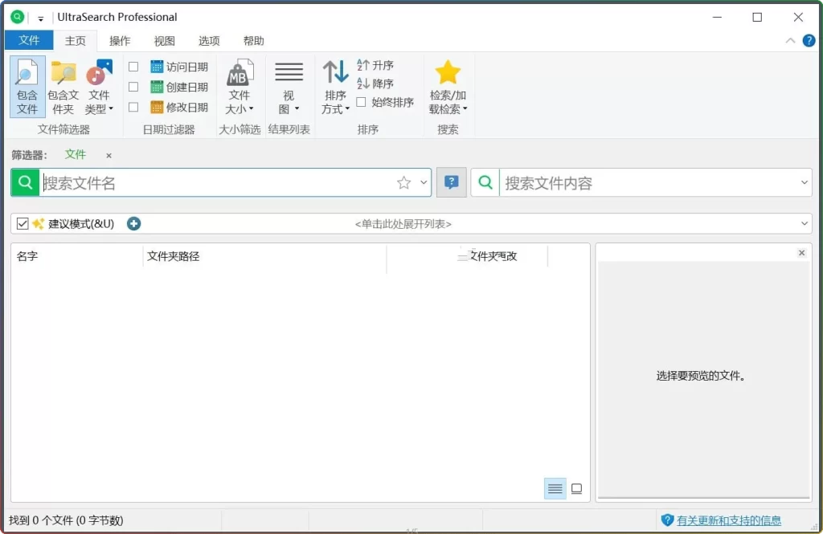823x534 pixels.
Task: Open the 有关更新和支持的信息 link
Action: pos(728,520)
